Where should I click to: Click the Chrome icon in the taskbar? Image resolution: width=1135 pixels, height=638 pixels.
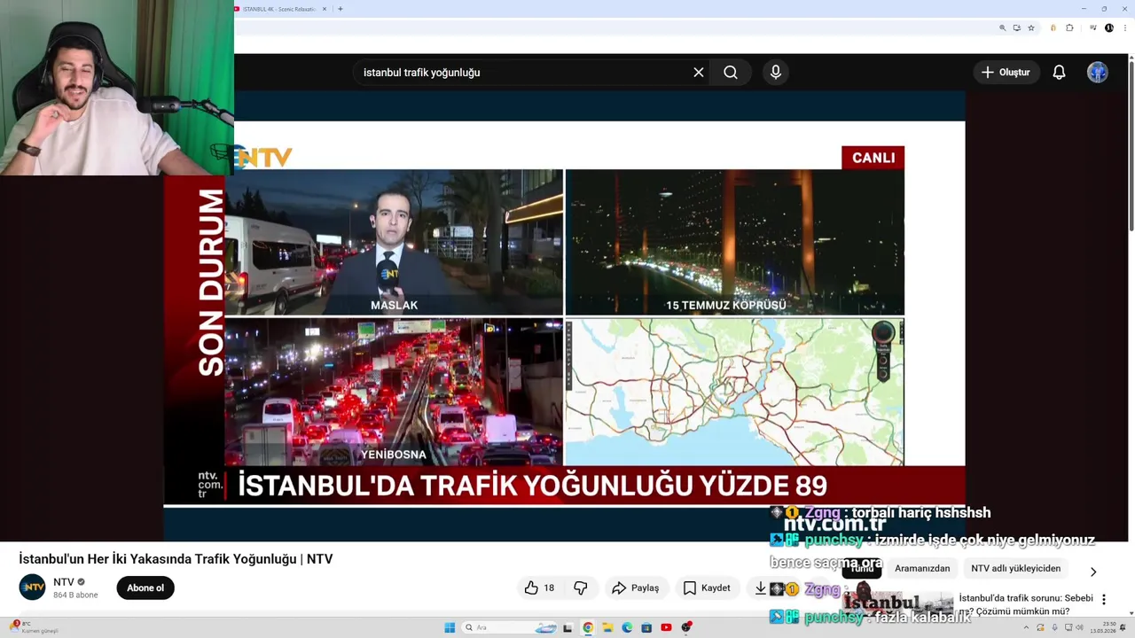[x=588, y=627]
